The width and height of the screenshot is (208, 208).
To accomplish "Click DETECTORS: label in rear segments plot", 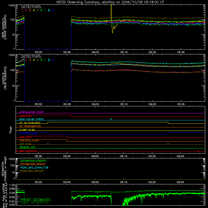I will (x=31, y=56).
